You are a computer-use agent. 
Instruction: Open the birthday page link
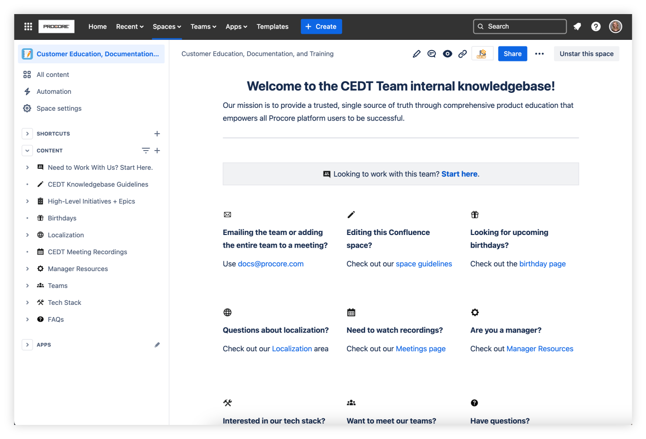click(x=542, y=264)
